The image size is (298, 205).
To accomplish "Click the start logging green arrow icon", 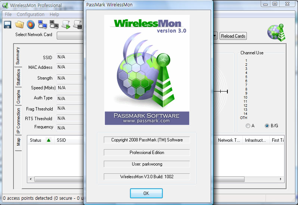I will tap(66, 25).
